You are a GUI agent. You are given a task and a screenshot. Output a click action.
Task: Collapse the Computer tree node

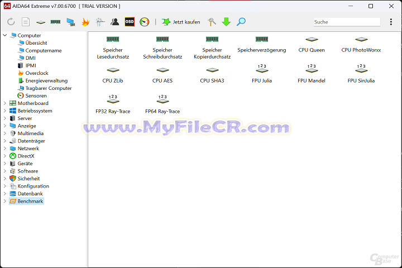coord(5,35)
